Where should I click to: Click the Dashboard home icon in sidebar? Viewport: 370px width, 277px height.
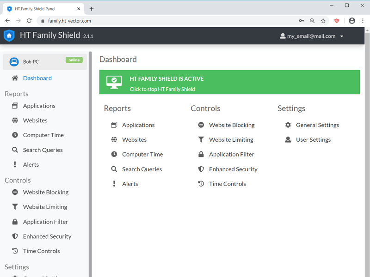(15, 78)
